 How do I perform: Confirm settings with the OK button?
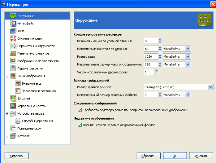(175, 156)
